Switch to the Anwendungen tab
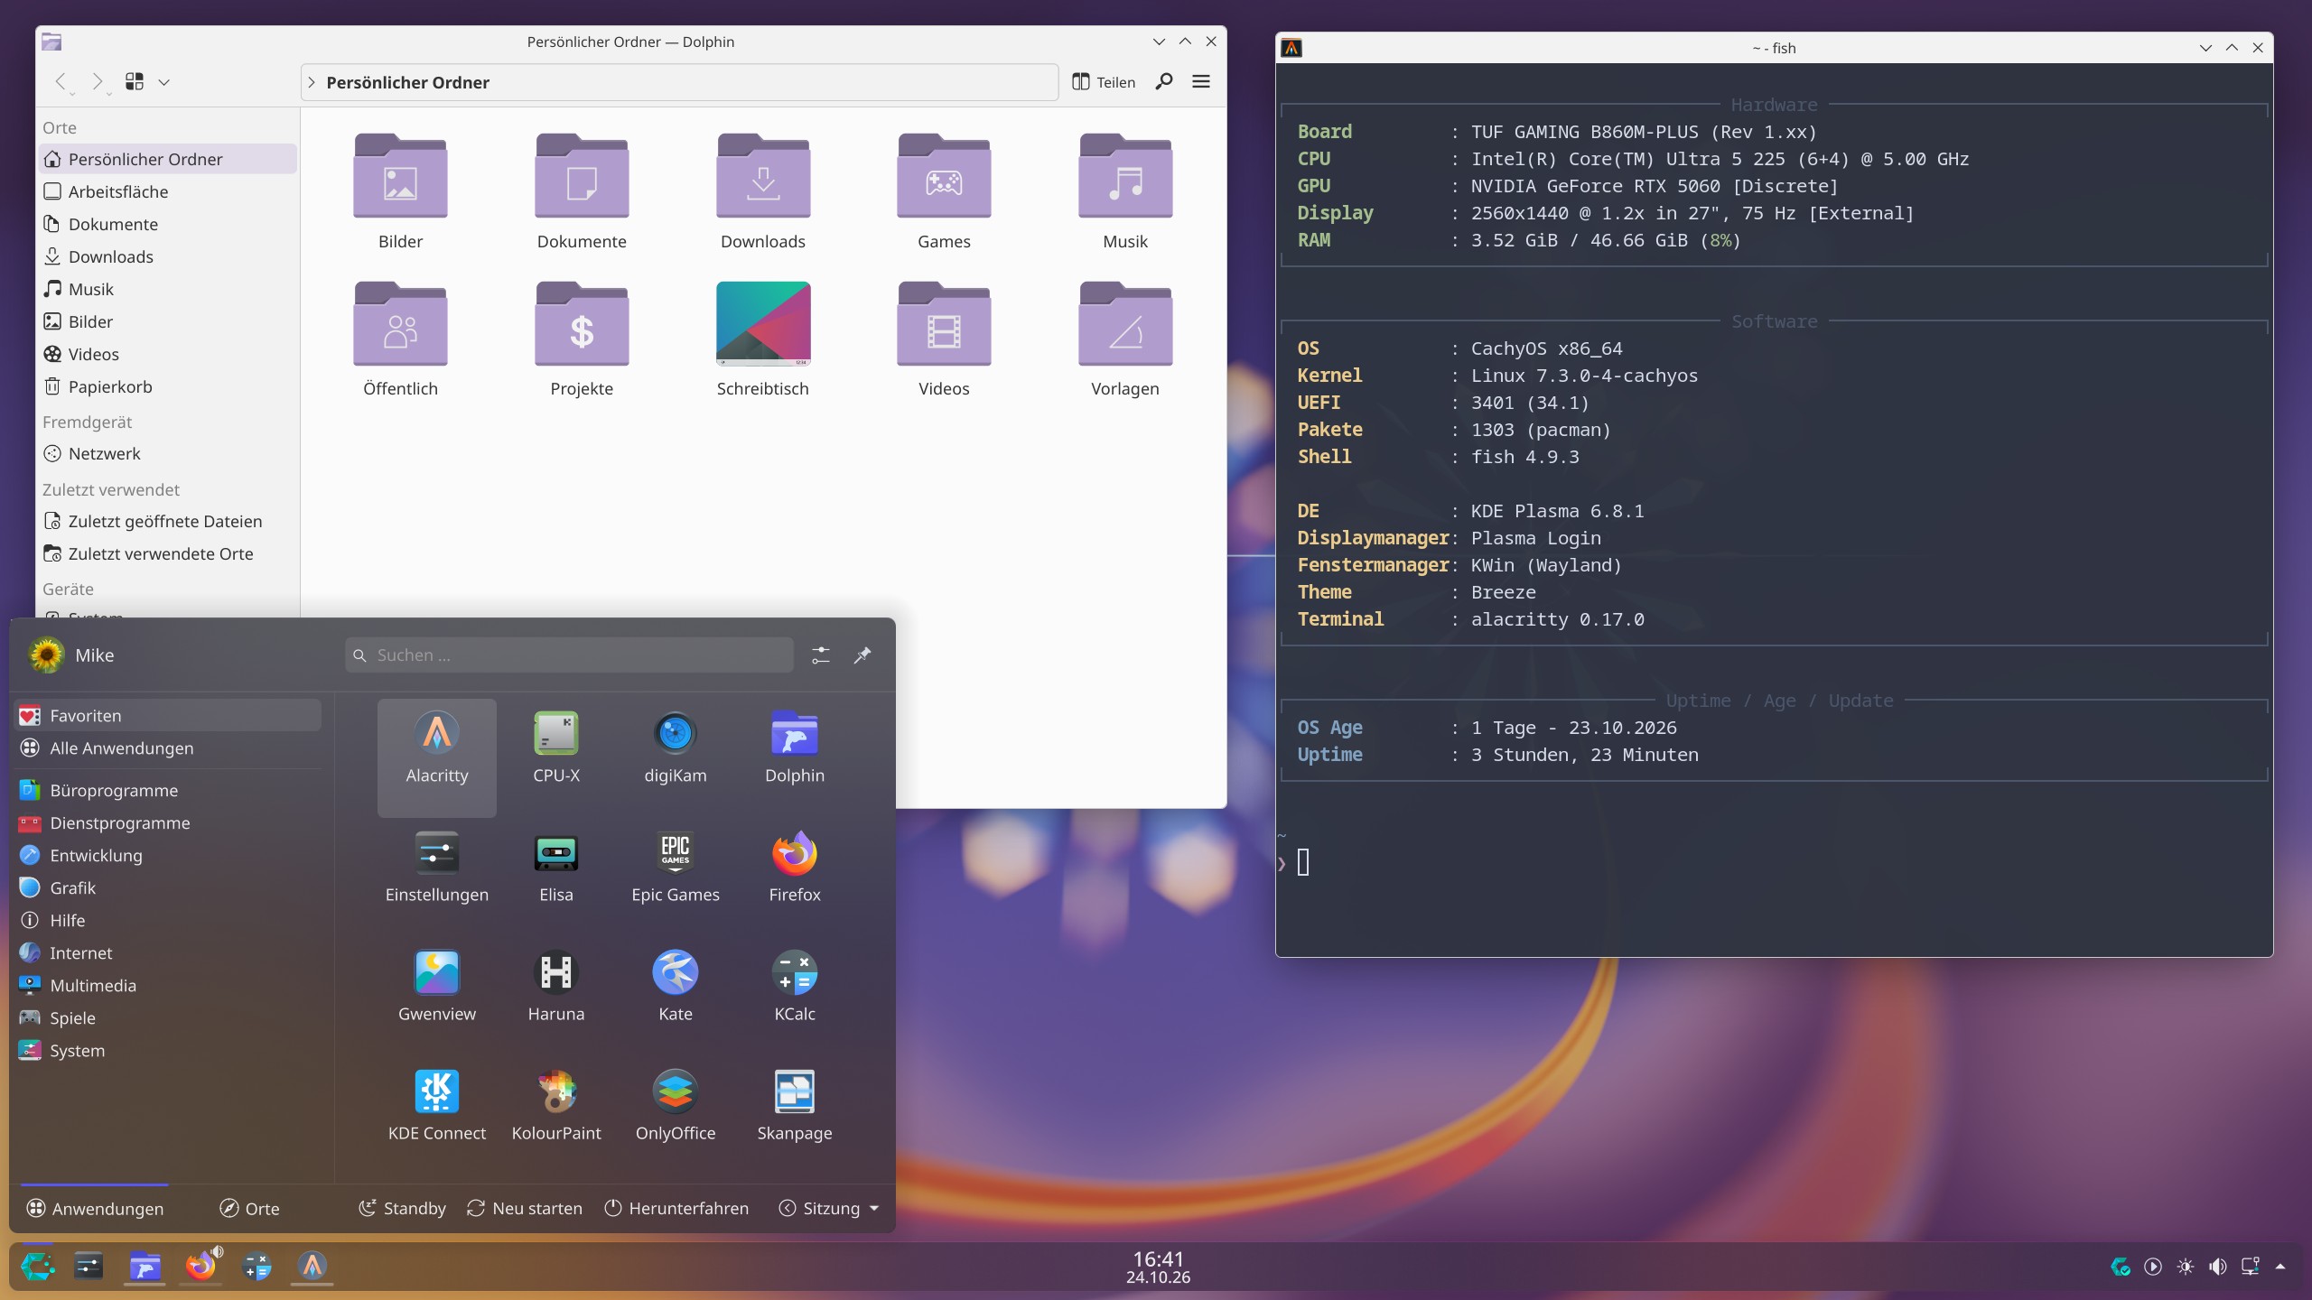 coord(95,1208)
